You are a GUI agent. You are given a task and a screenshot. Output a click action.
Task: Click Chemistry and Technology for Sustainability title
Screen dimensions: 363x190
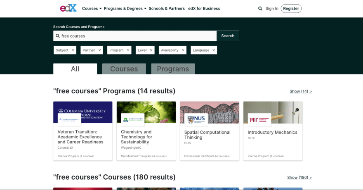(137, 137)
